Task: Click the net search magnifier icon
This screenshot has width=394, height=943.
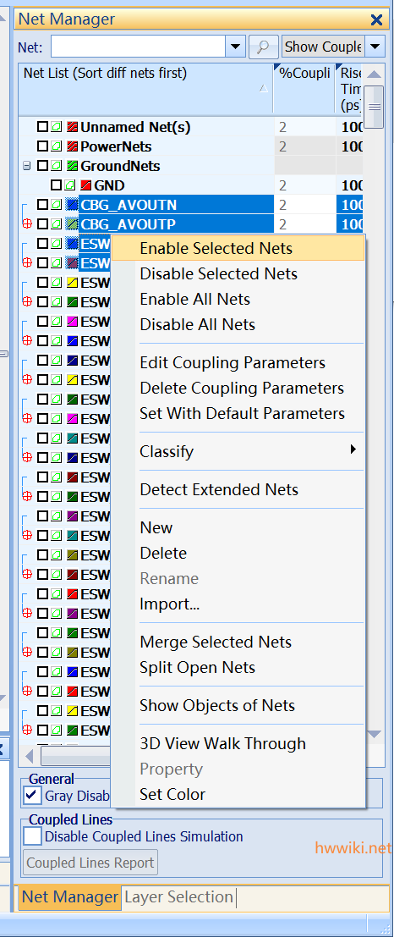Action: 262,47
